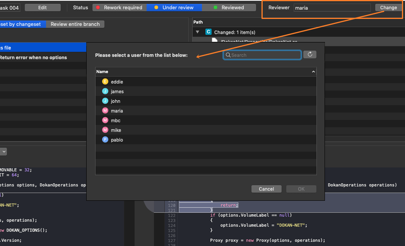This screenshot has width=405, height=246.
Task: Click the Reviewer text field
Action: click(x=332, y=8)
